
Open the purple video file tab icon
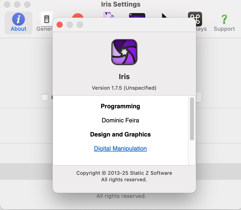click(109, 15)
